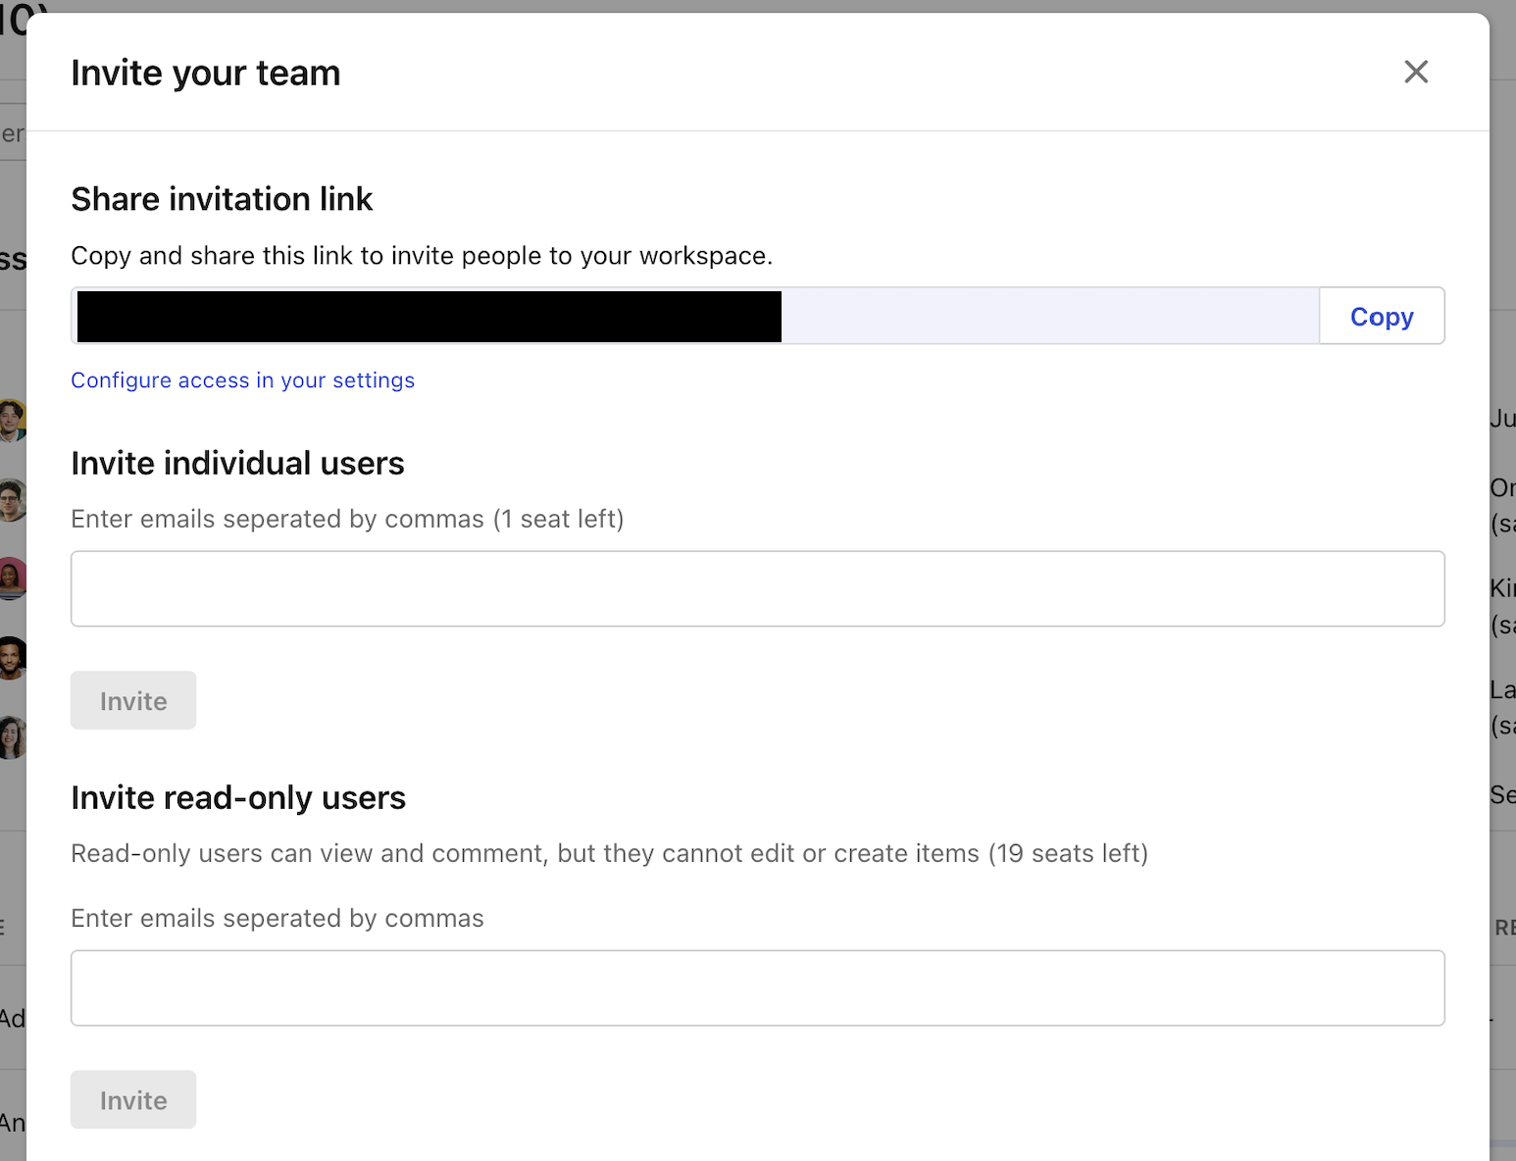Select the redacted invitation link text

point(429,316)
